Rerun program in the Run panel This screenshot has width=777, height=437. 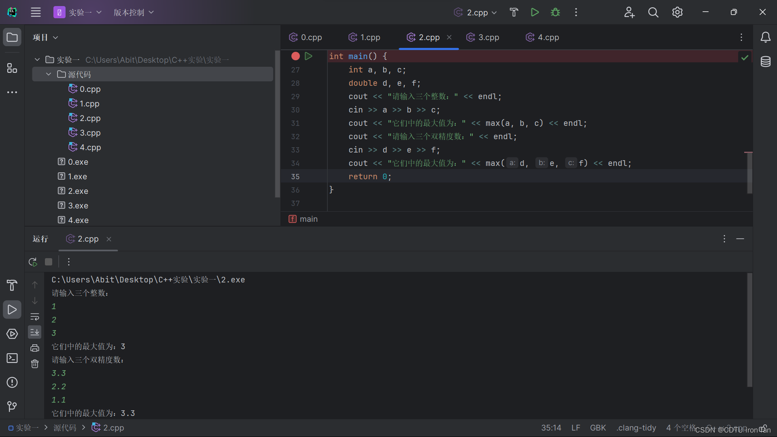(33, 262)
